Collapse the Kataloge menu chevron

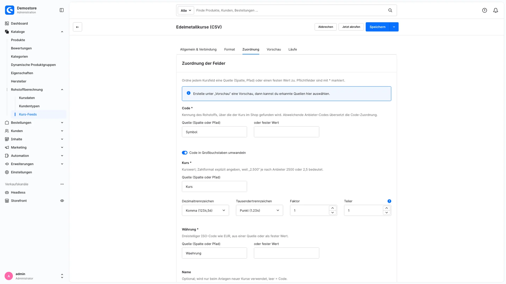pos(62,32)
